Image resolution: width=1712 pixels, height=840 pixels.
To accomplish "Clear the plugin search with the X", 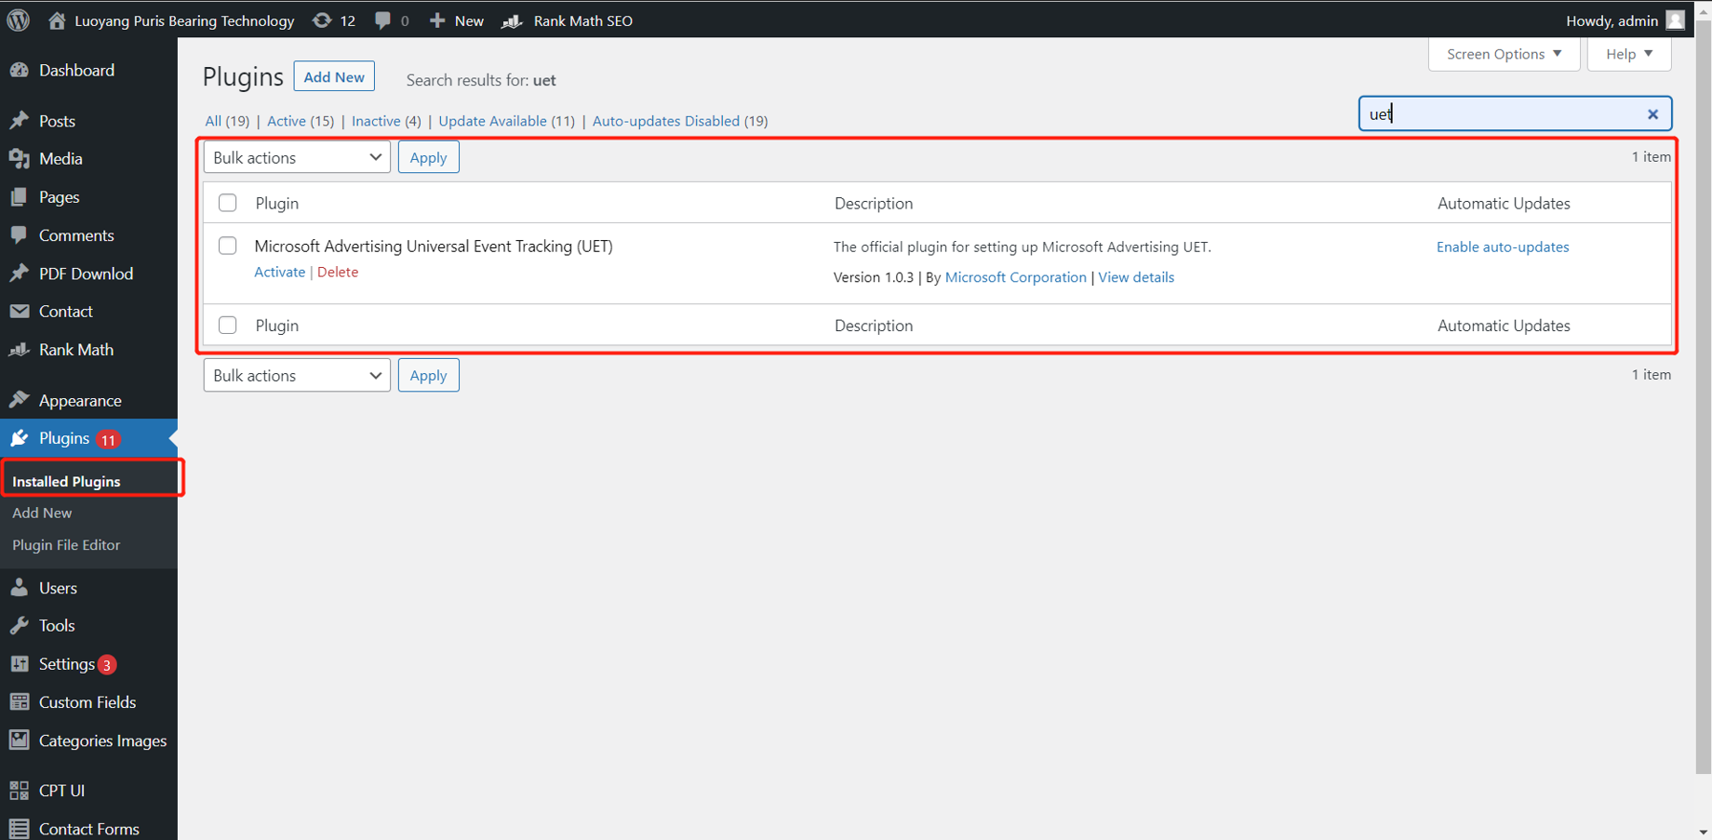I will coord(1652,114).
